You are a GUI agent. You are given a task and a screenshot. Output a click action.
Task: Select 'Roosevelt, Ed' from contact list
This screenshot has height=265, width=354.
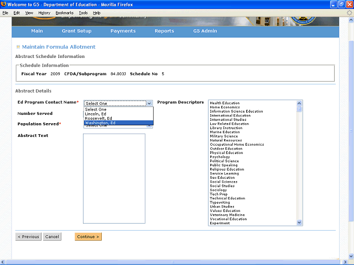point(118,118)
